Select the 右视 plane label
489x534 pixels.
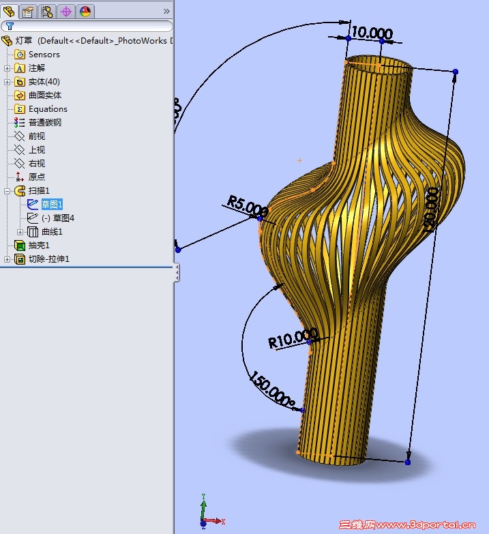(37, 164)
